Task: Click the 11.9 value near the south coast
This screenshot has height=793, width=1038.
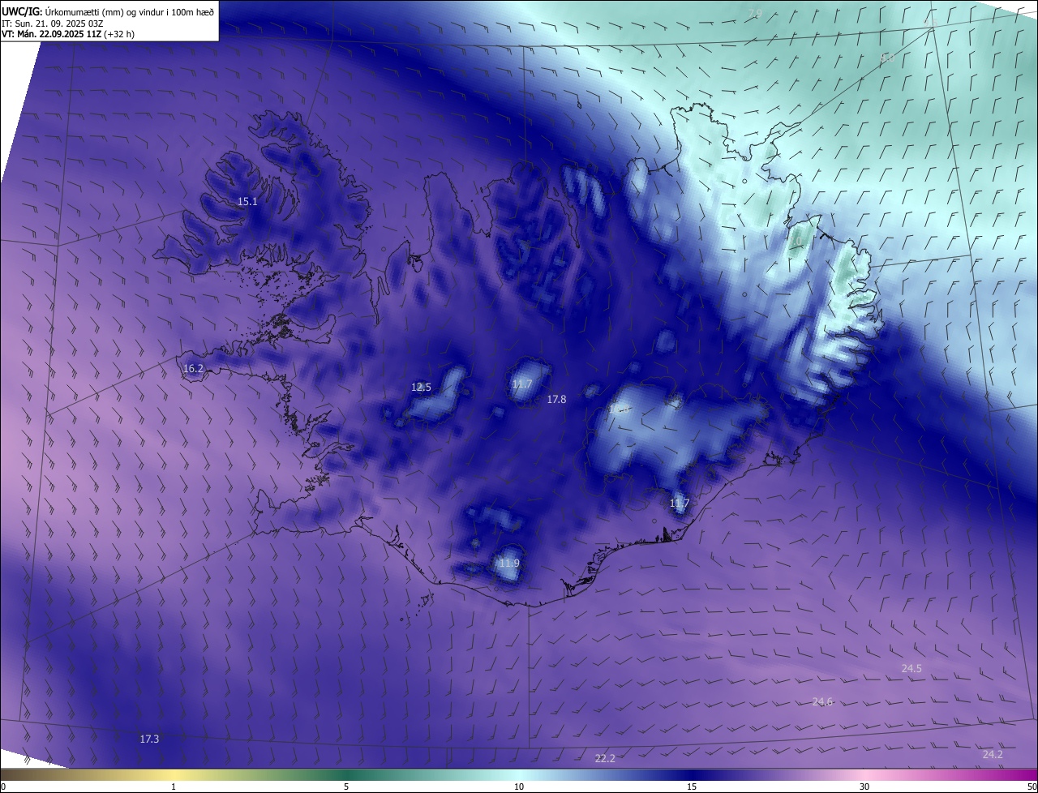Action: point(509,564)
